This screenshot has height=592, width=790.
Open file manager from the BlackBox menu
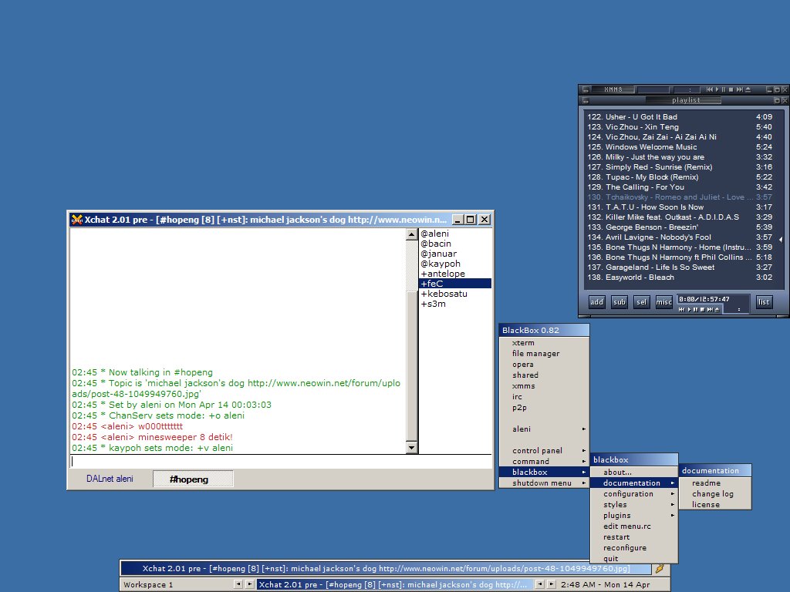(544, 353)
